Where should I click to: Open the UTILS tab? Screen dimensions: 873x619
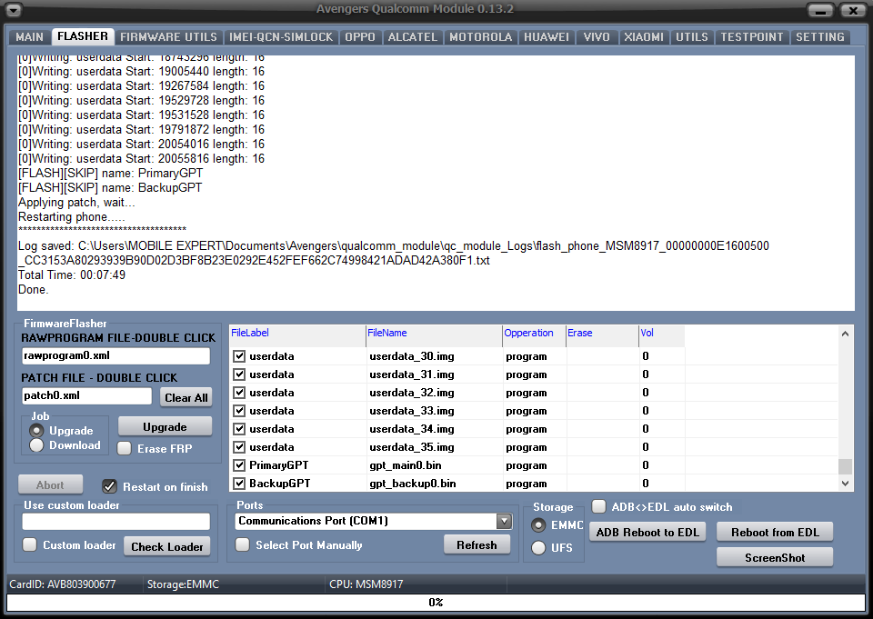pos(692,36)
